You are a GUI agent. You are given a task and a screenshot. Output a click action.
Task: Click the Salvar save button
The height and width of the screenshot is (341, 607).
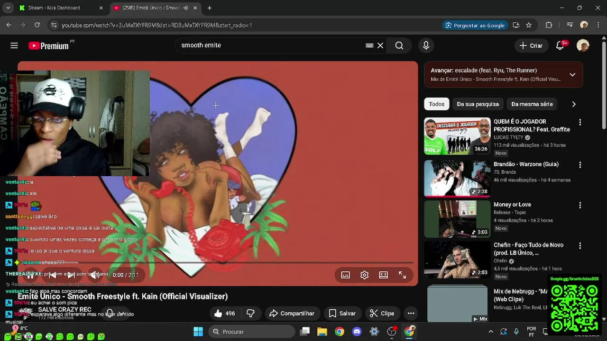point(342,314)
